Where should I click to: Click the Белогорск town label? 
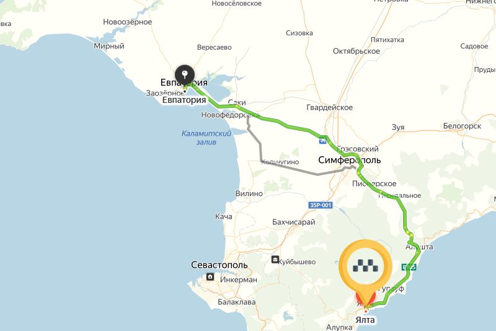pyautogui.click(x=462, y=126)
